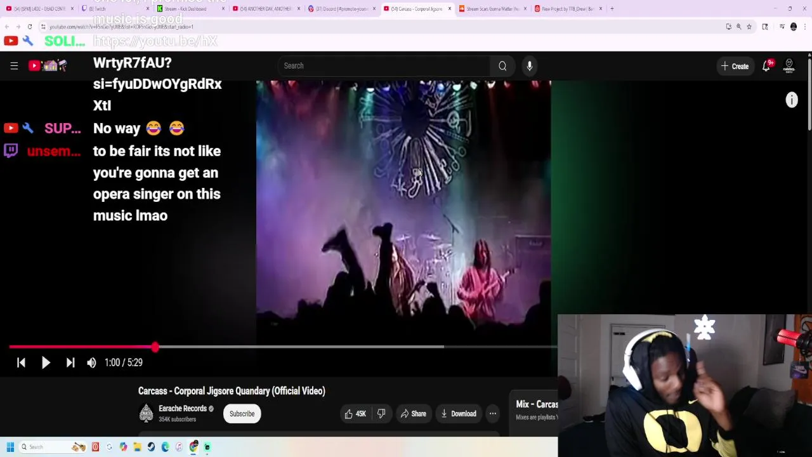Start voice search with the microphone
The height and width of the screenshot is (457, 812).
pyautogui.click(x=530, y=65)
